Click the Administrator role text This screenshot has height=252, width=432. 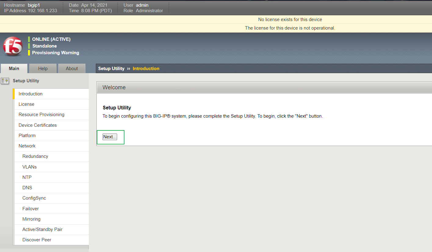coord(149,11)
